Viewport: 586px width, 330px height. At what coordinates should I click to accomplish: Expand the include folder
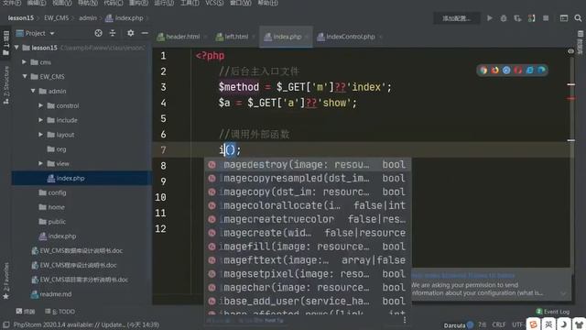point(40,120)
